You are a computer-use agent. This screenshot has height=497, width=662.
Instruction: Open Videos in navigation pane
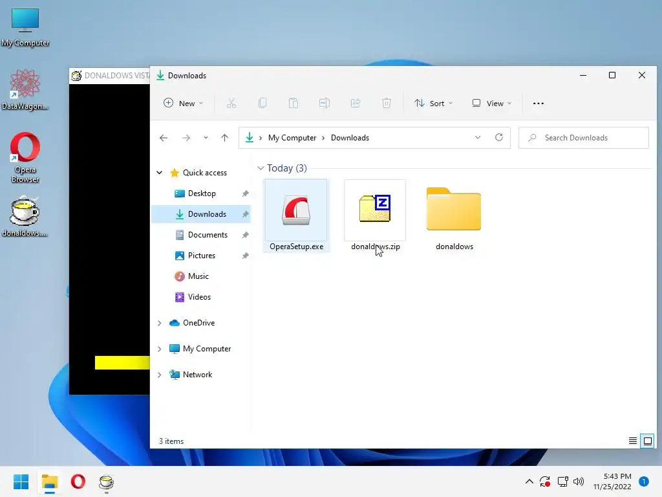tap(199, 297)
